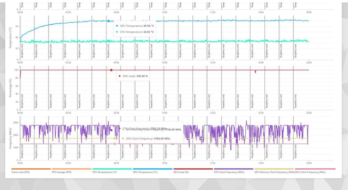Image resolution: width=348 pixels, height=190 pixels.
Task: Toggle the CPU Clock Frequency (MHz) legend series
Action: tap(234, 171)
